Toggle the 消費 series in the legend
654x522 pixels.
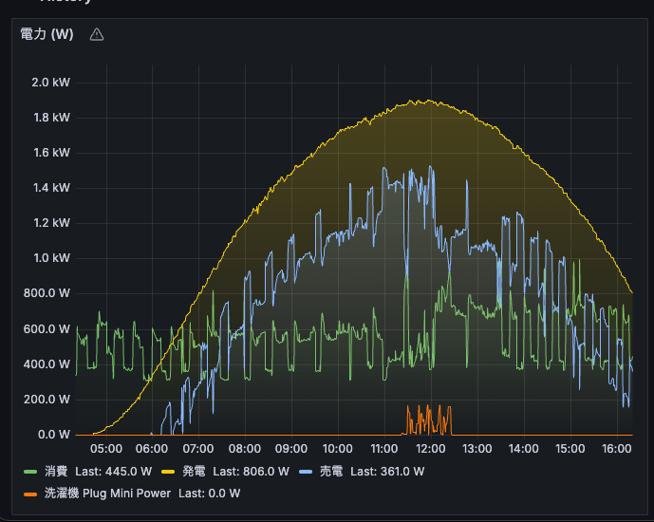tap(57, 471)
